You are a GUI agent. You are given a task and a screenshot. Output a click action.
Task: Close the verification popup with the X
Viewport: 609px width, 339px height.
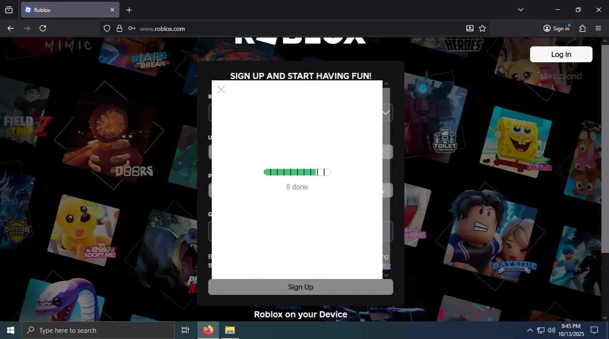pos(221,90)
